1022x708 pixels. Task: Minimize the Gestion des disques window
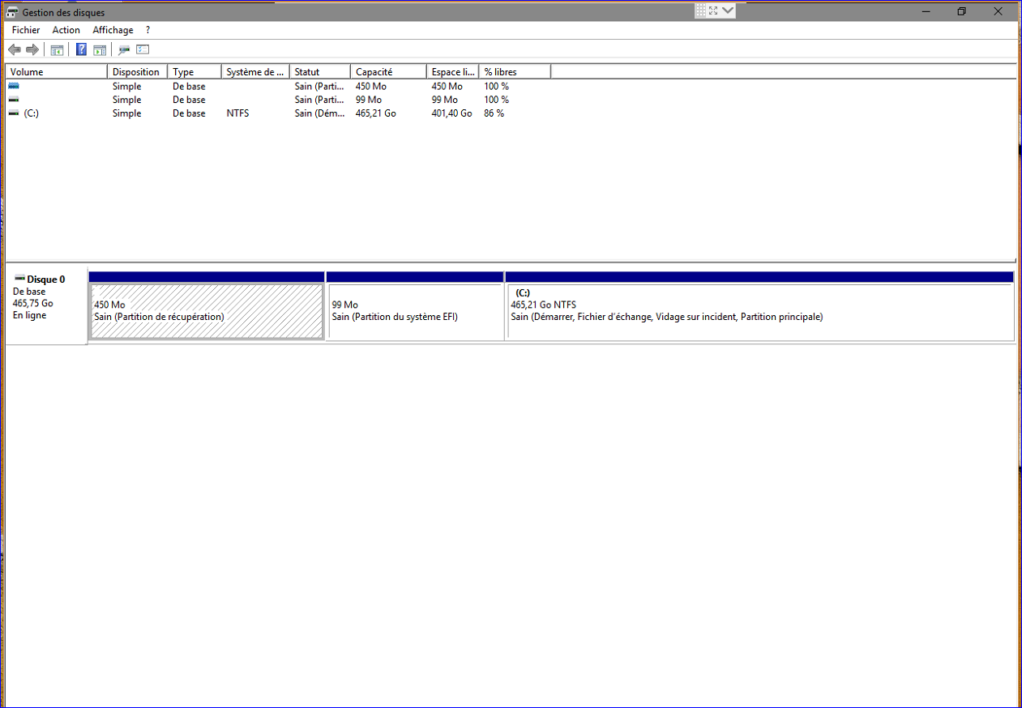click(924, 11)
